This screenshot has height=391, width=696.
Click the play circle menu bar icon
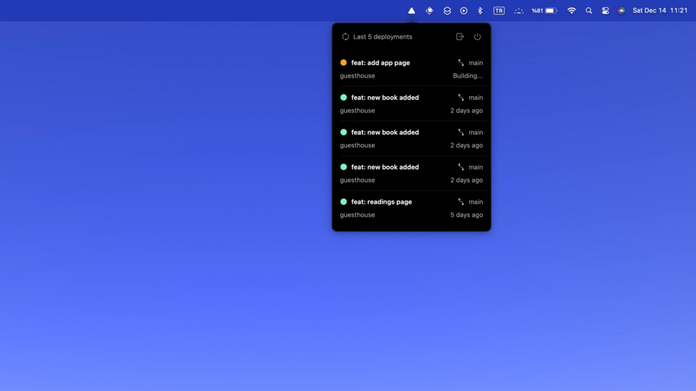pyautogui.click(x=464, y=10)
